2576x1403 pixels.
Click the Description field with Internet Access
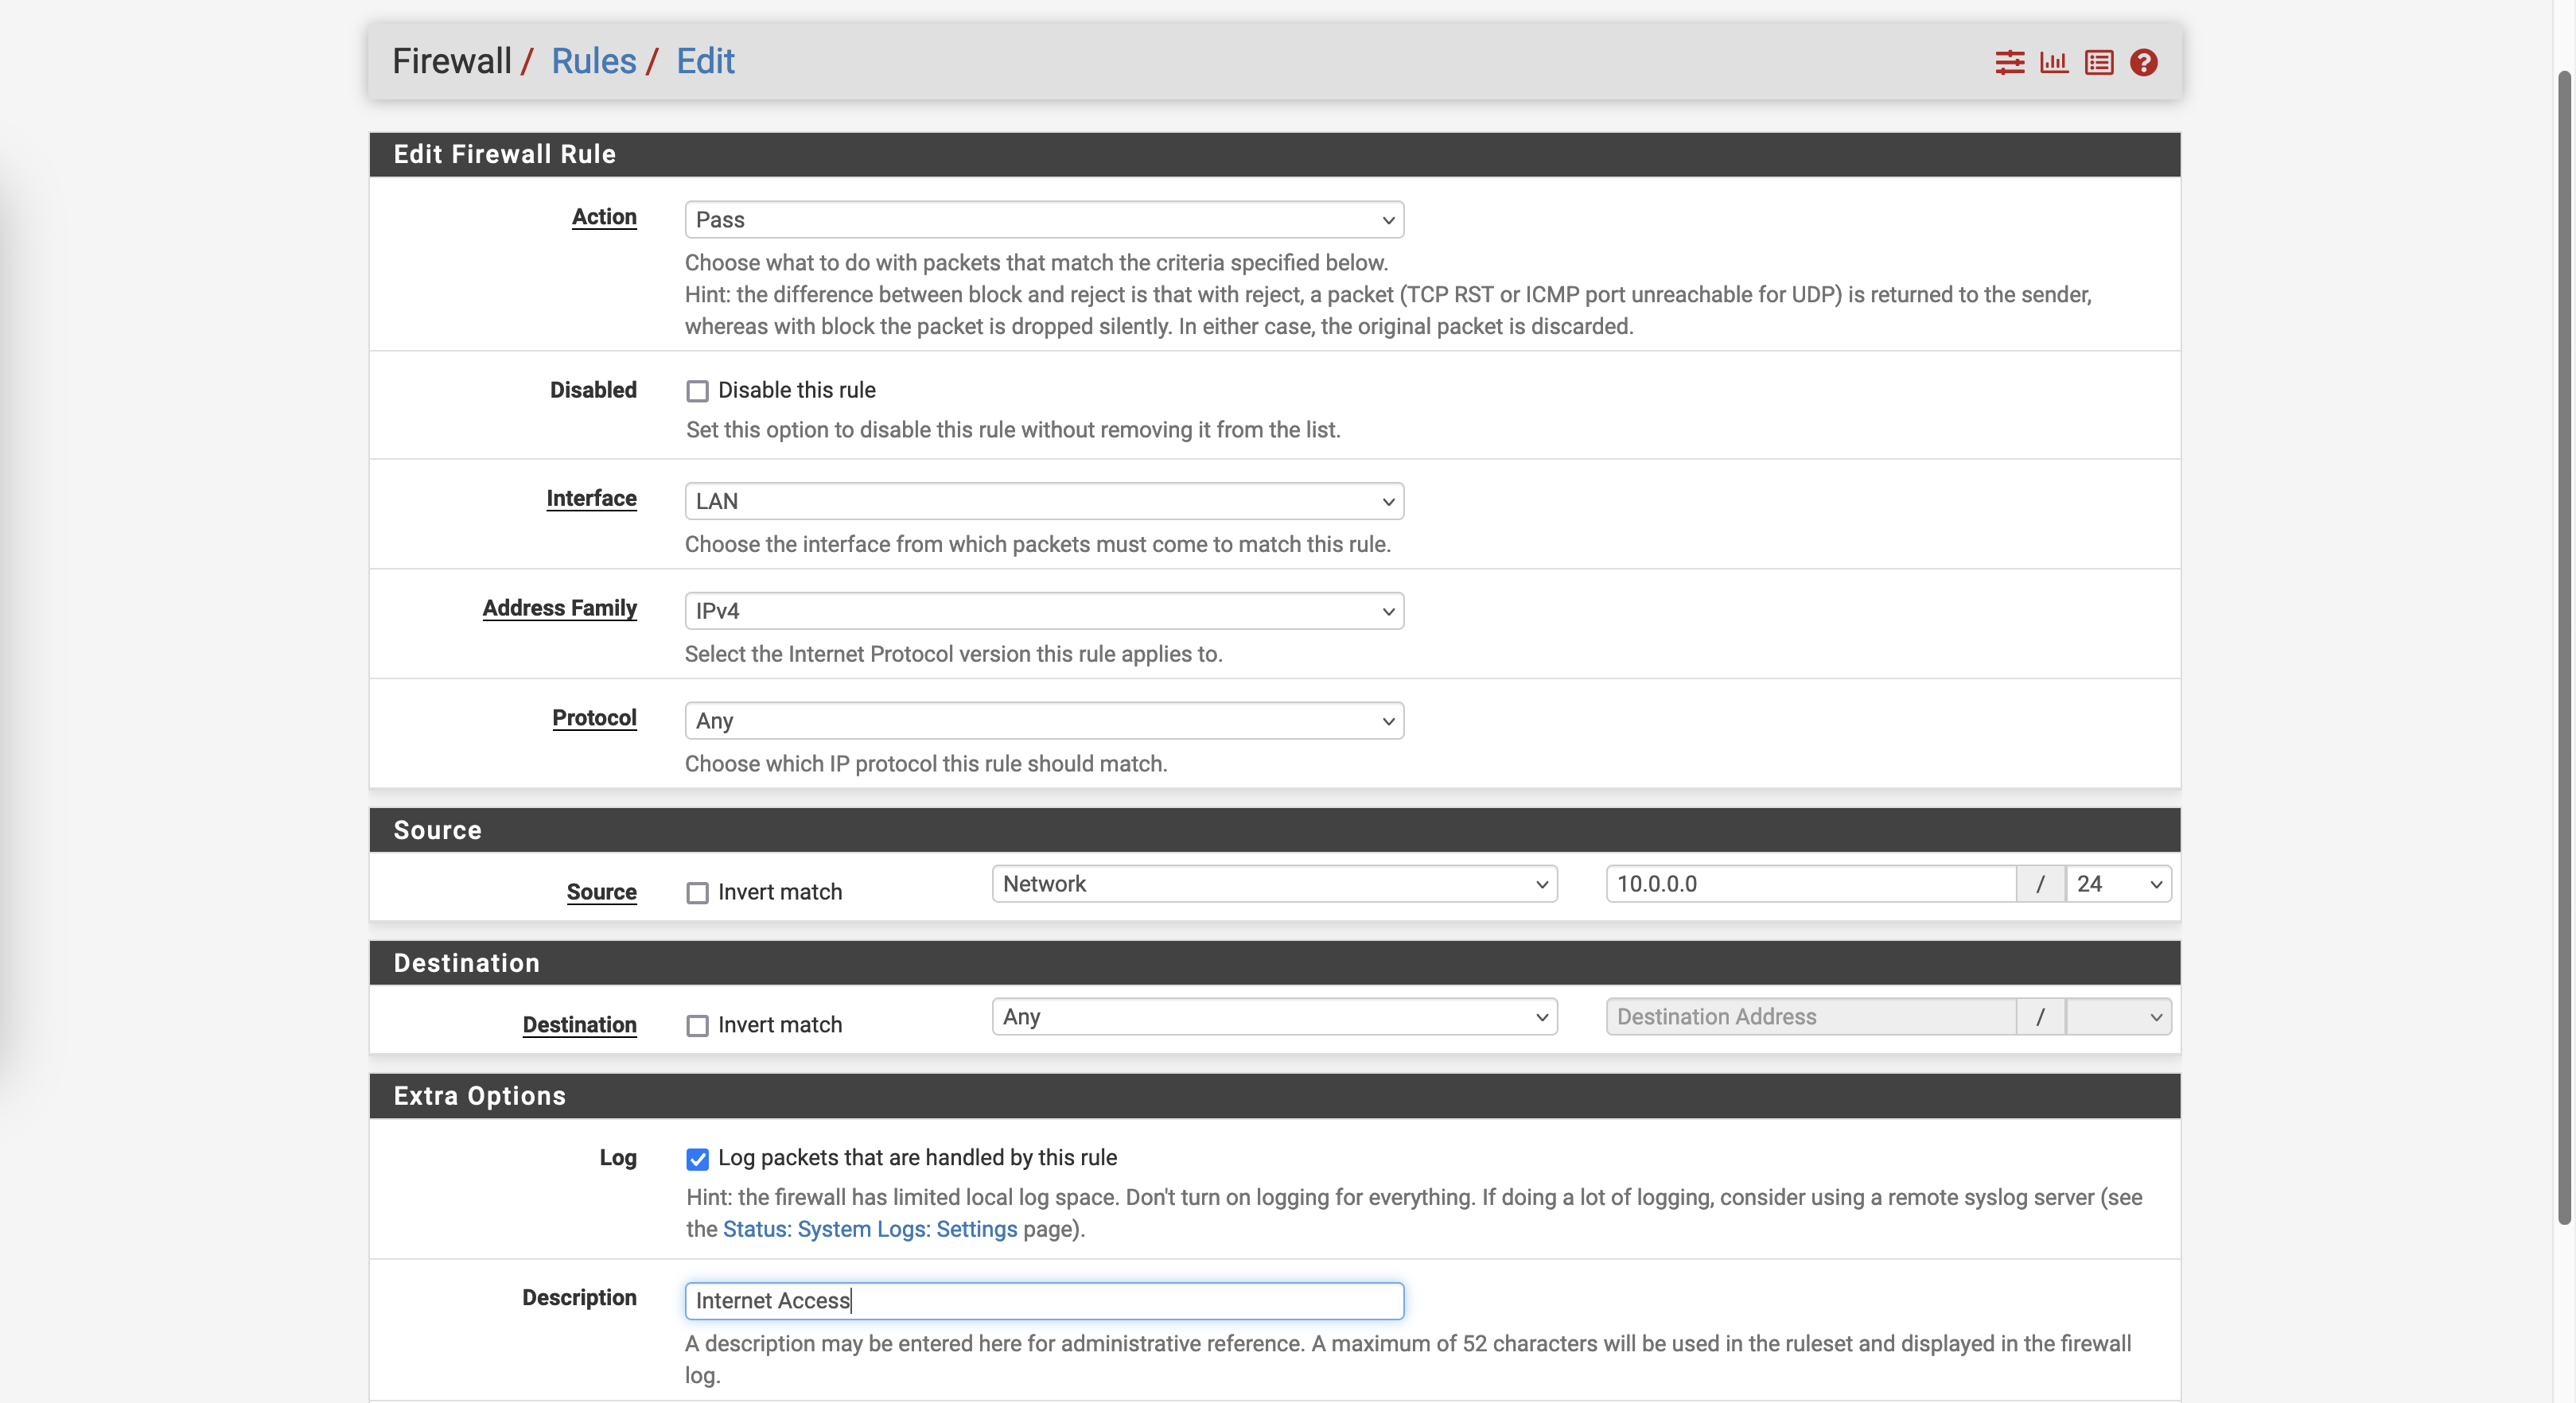click(1044, 1300)
